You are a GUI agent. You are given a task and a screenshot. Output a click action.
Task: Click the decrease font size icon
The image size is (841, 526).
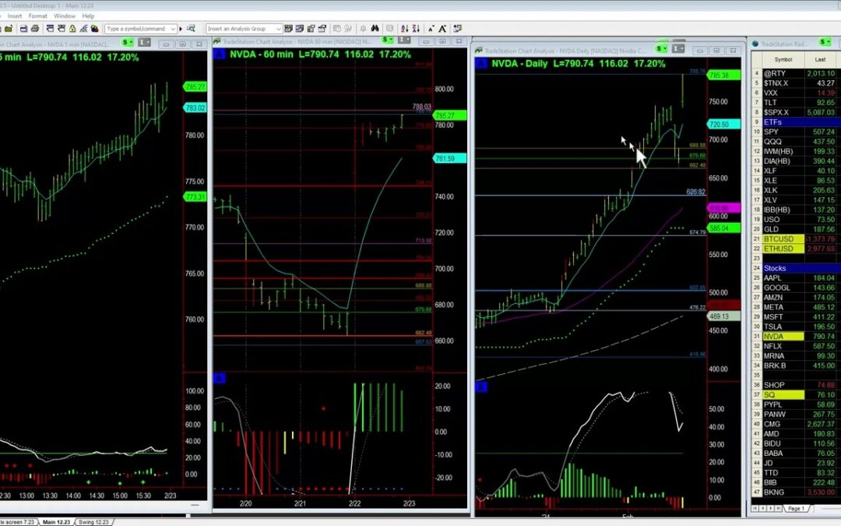(x=431, y=29)
